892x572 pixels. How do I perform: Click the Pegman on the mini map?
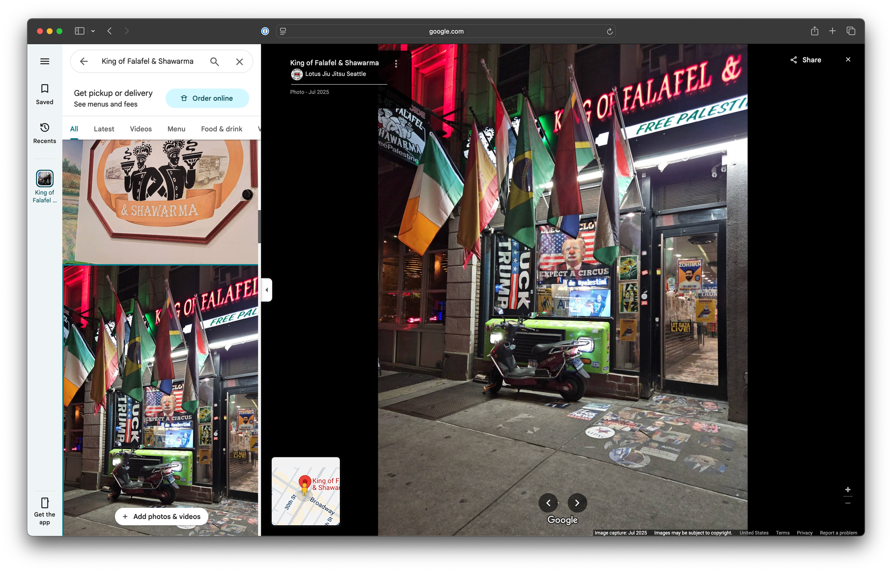click(x=305, y=489)
